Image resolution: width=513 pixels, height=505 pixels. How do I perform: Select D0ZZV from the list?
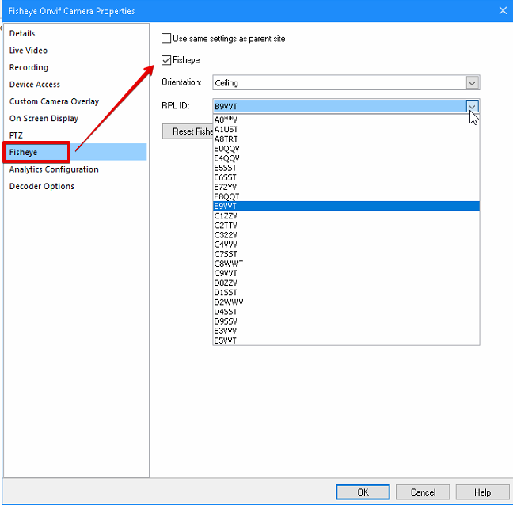pos(346,283)
